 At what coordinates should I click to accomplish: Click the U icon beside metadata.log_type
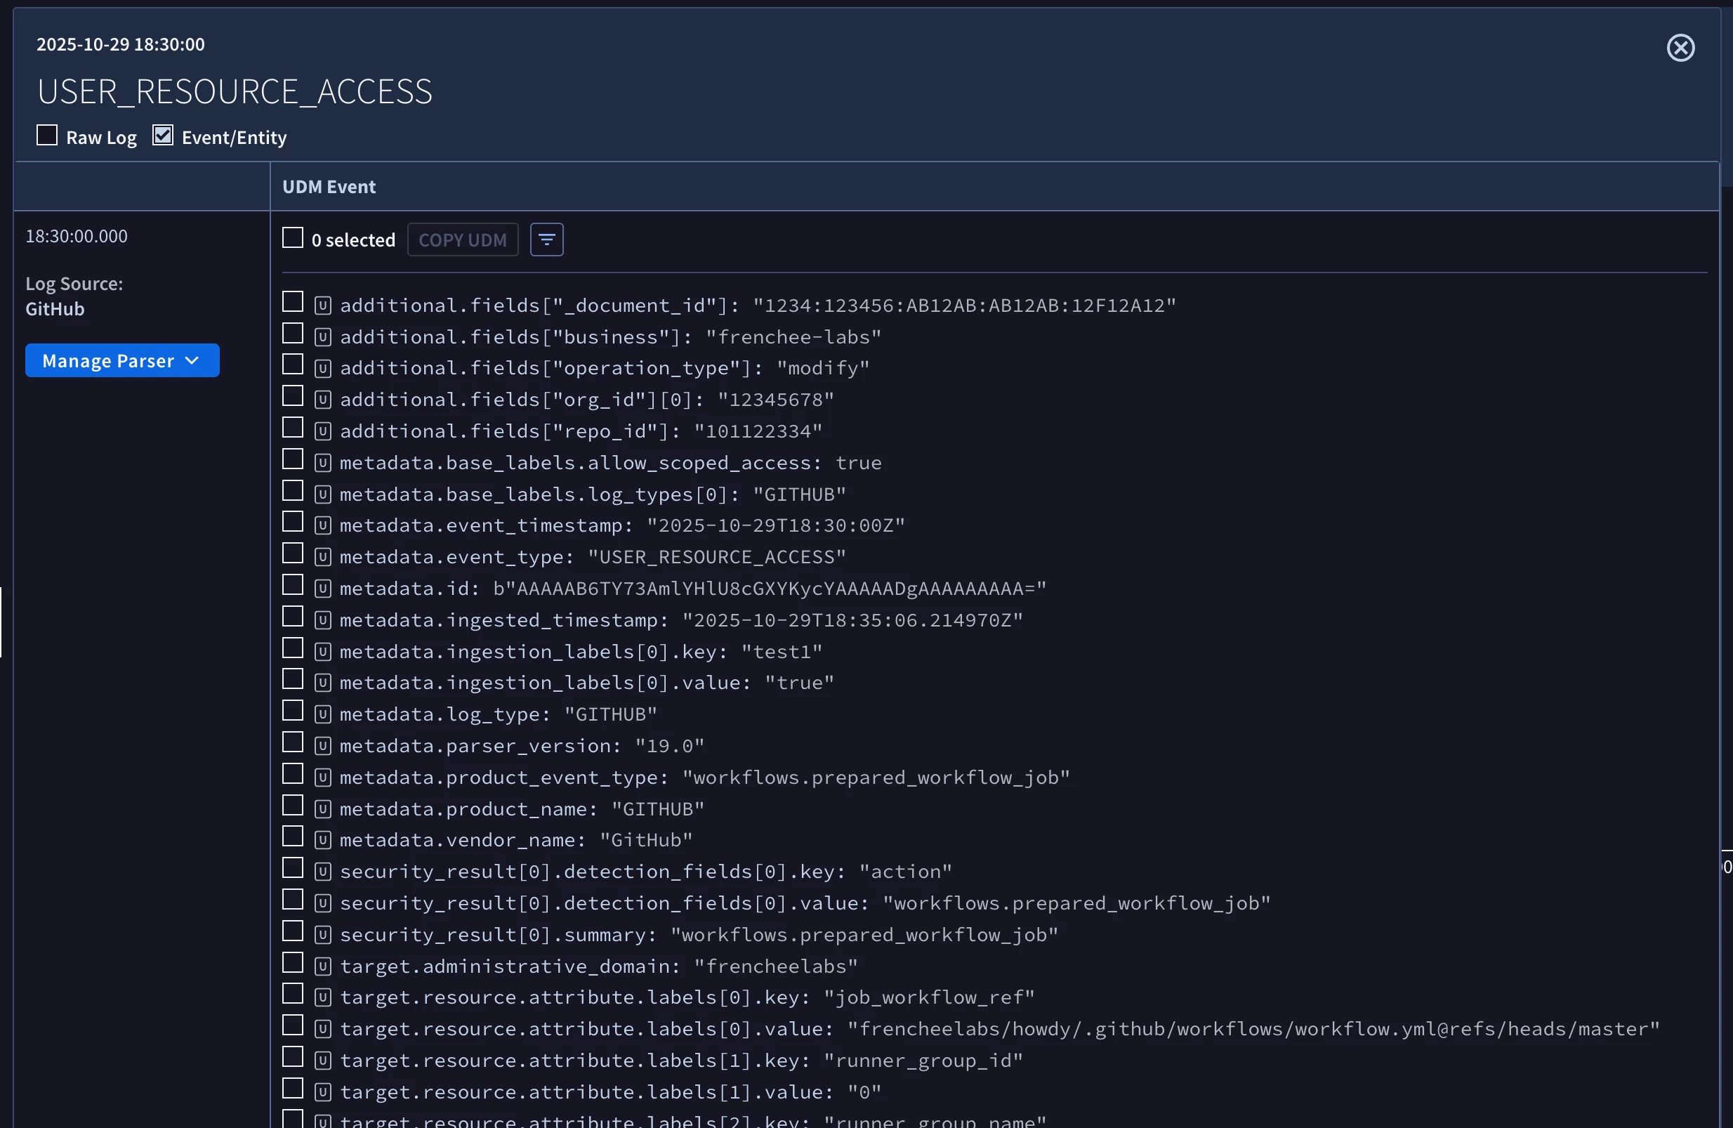[322, 714]
